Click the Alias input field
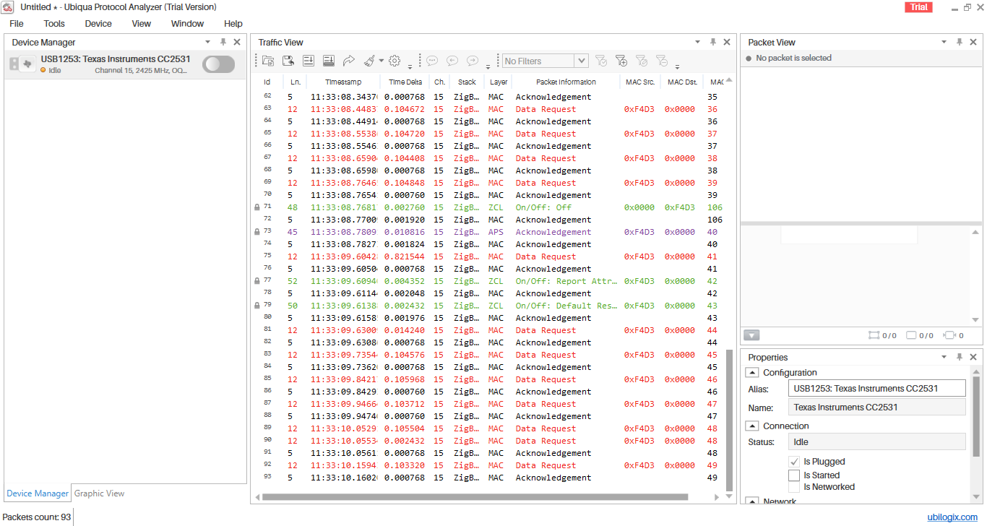The width and height of the screenshot is (987, 526). (876, 389)
